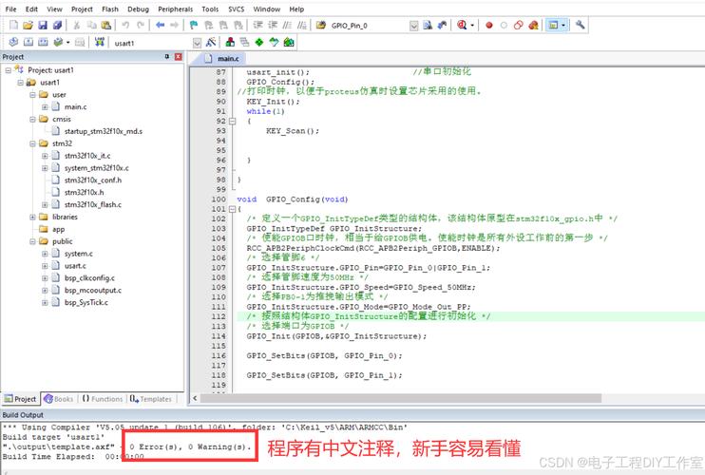Image resolution: width=705 pixels, height=475 pixels.
Task: Translate the current file icon
Action: (13, 42)
